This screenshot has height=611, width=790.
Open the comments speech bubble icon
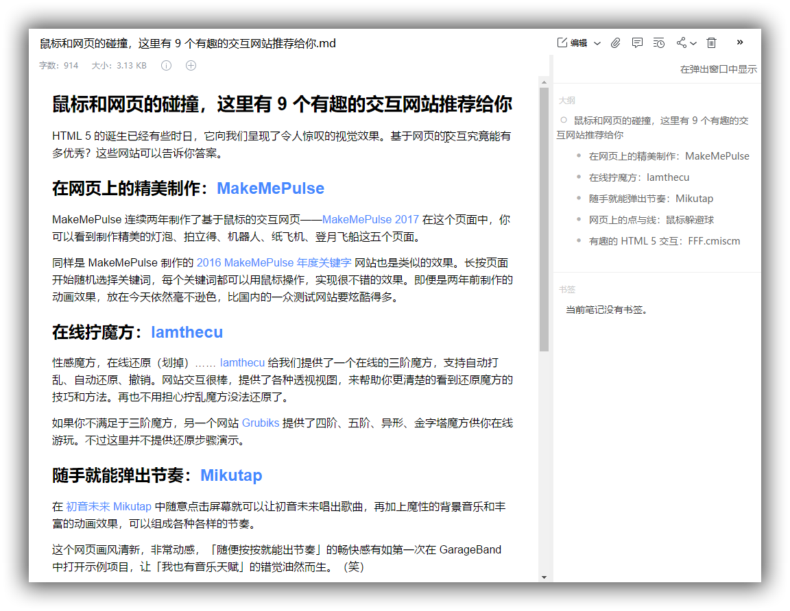point(637,43)
